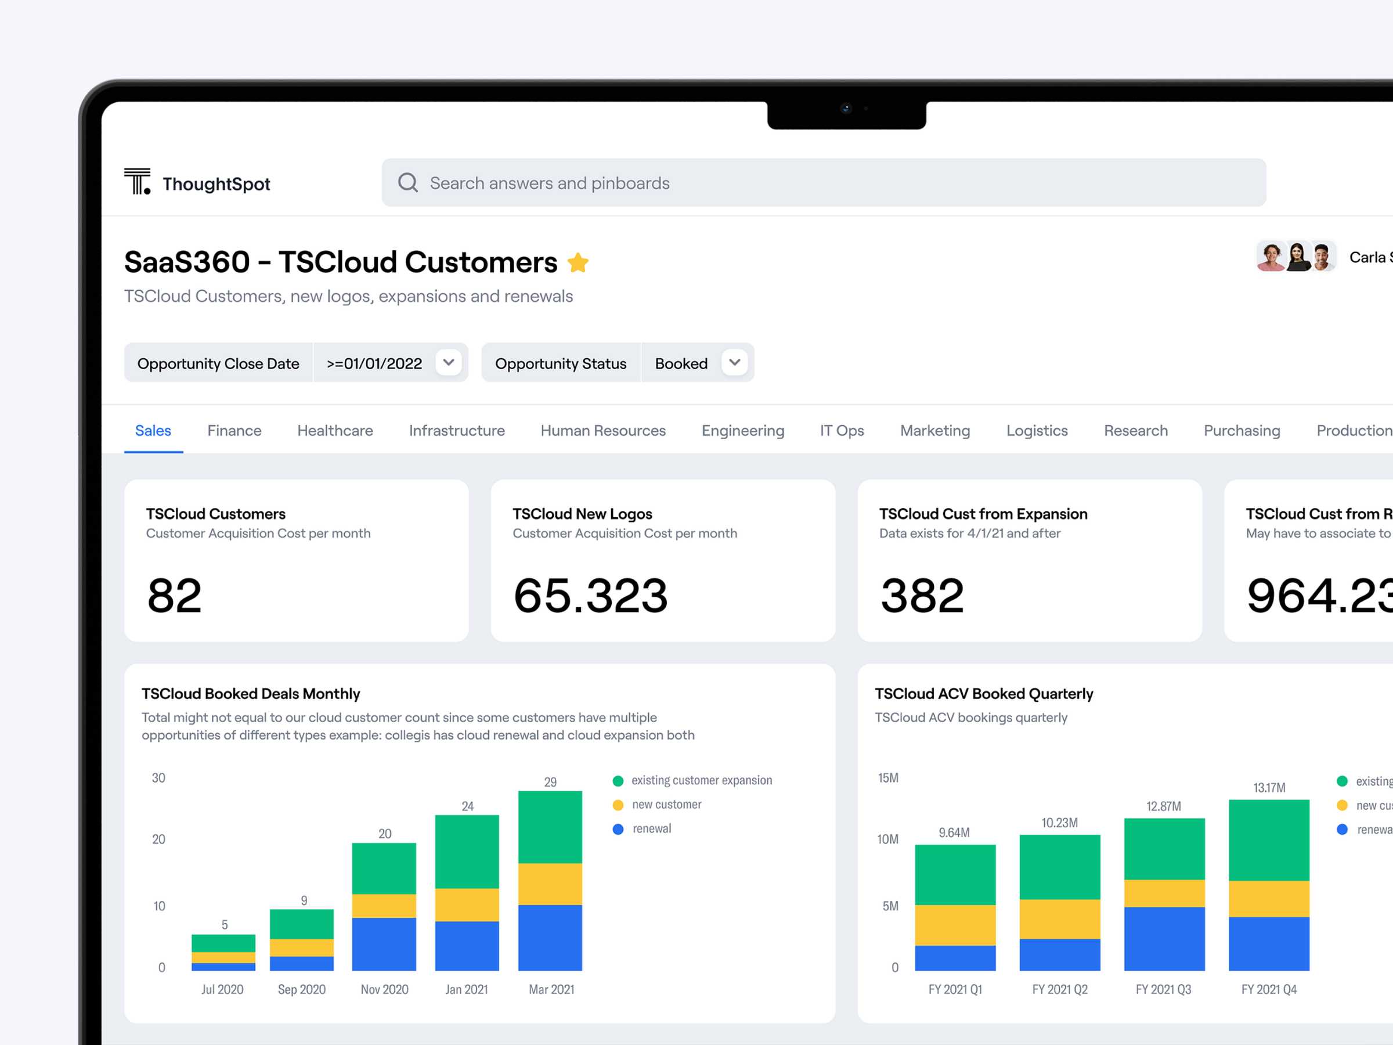Toggle existing customer expansion in ACV legend
The height and width of the screenshot is (1045, 1393).
tap(1342, 781)
